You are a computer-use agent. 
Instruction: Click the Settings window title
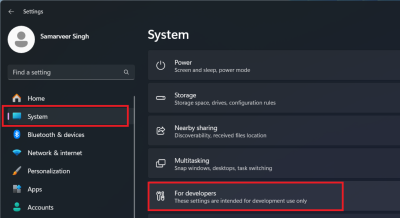tap(33, 11)
